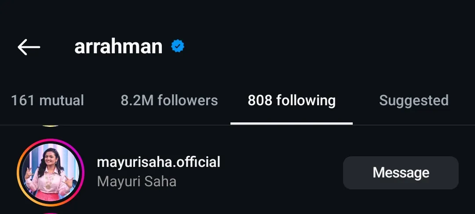Tap the word "Message" on the dark button
The height and width of the screenshot is (214, 475).
tap(401, 173)
